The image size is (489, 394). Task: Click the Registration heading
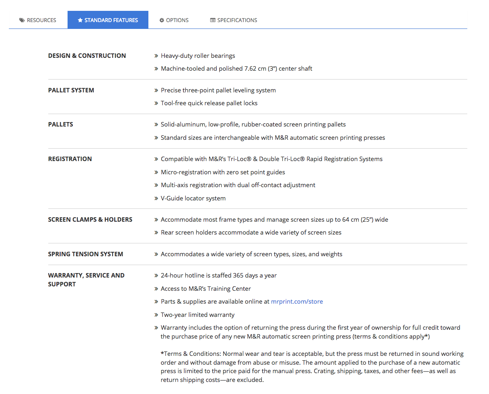[70, 159]
